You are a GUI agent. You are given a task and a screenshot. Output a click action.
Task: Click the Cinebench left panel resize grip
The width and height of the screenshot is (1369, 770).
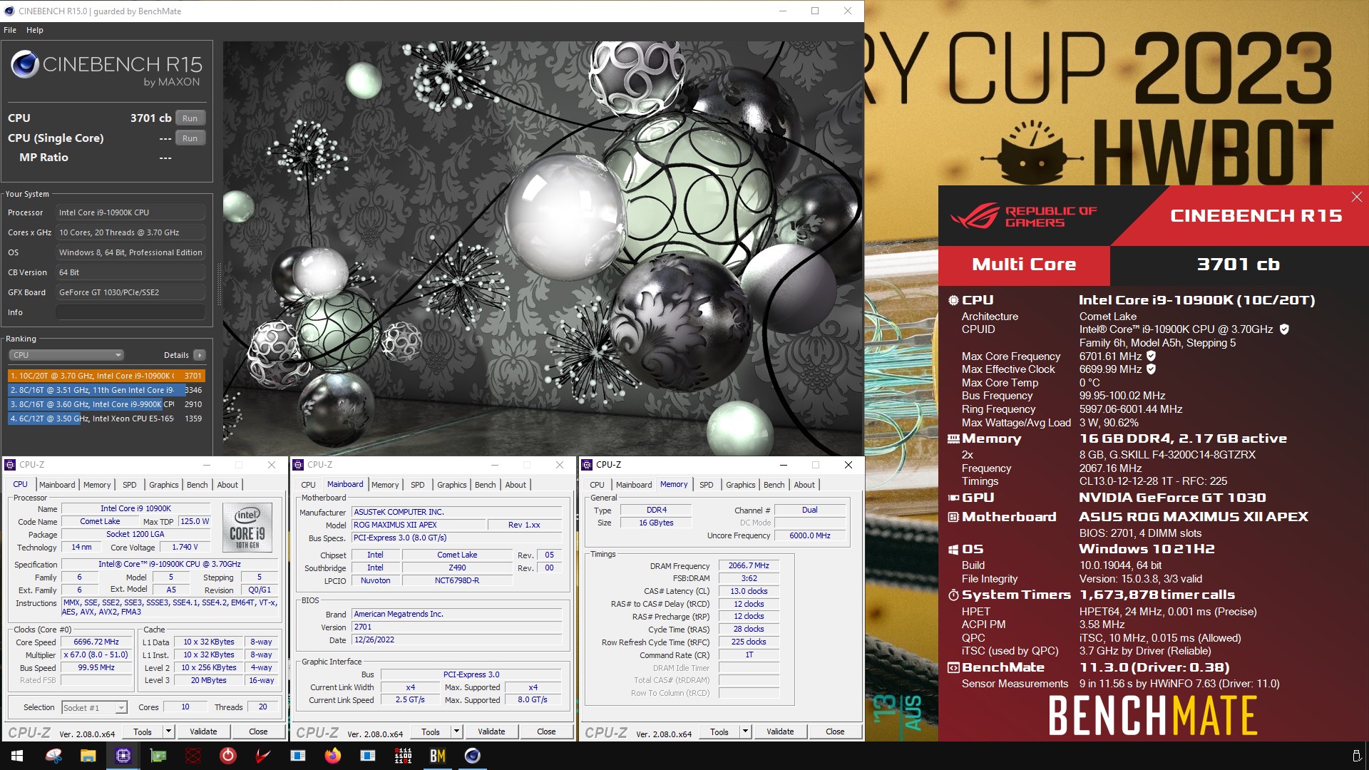point(219,284)
